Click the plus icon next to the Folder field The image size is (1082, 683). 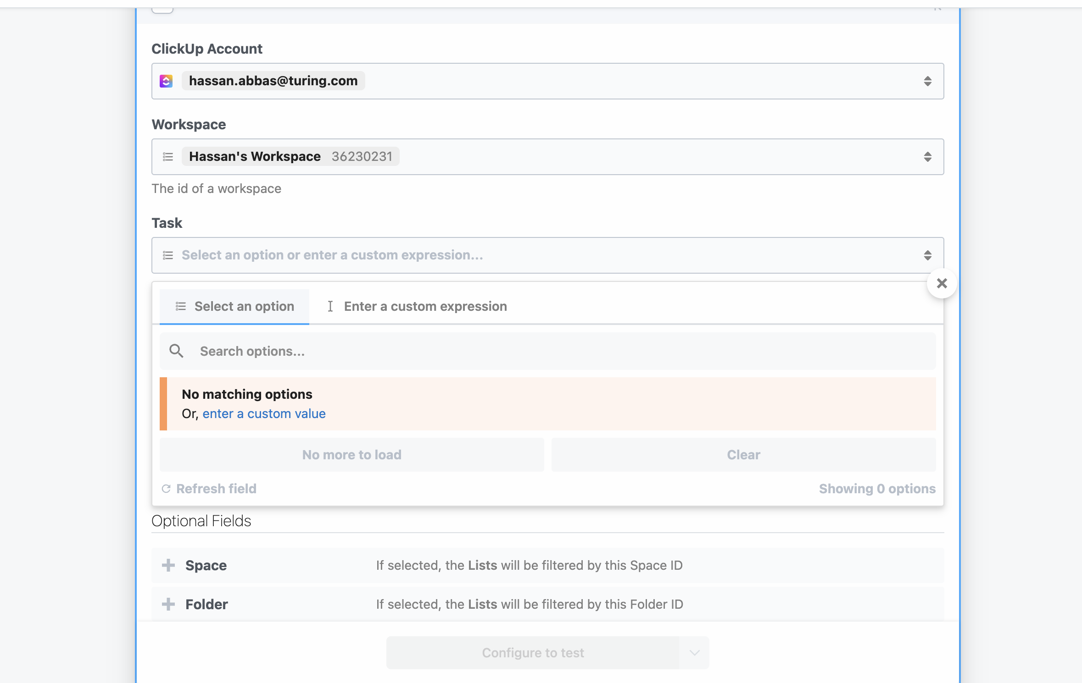point(168,604)
